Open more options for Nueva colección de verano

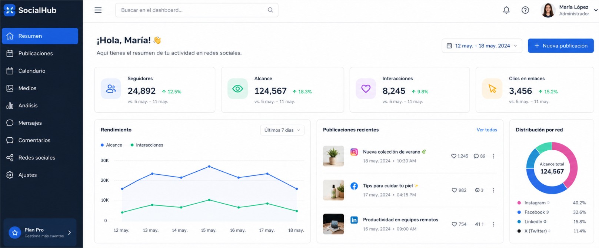[493, 156]
